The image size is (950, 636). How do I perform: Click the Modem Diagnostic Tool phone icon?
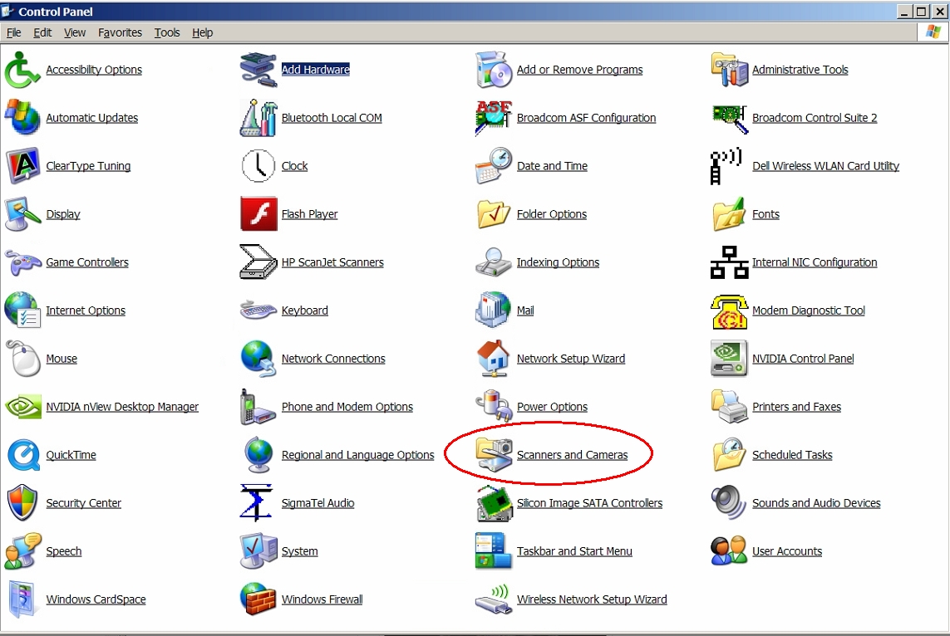coord(729,311)
